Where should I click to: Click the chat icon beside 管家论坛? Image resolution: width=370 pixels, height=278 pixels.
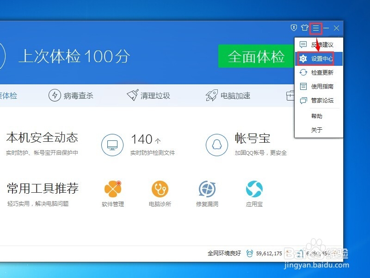point(303,101)
